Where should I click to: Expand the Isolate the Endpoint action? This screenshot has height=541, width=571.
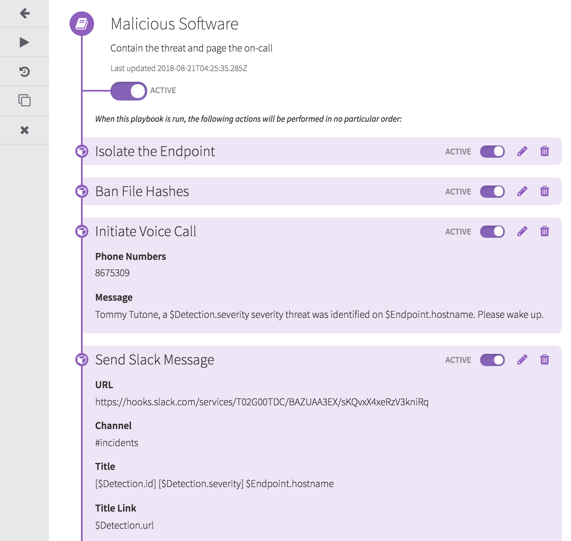[155, 152]
